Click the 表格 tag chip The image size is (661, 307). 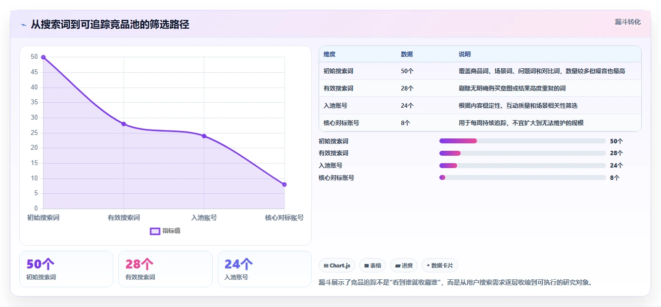pyautogui.click(x=372, y=265)
